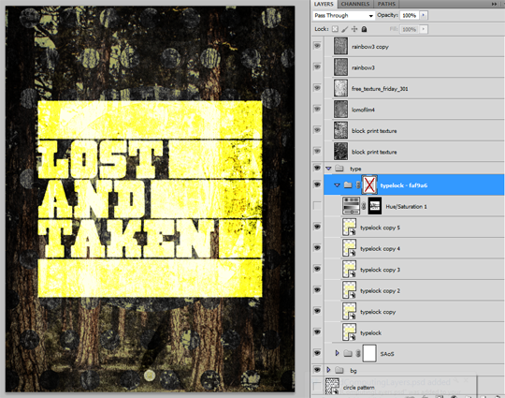This screenshot has width=505, height=398.
Task: Click folder icon of SAoS group
Action: pyautogui.click(x=348, y=353)
